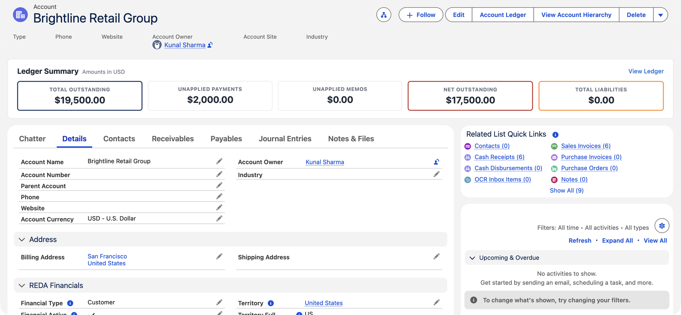The height and width of the screenshot is (315, 681).
Task: Click info icon beside Territory label
Action: point(271,303)
